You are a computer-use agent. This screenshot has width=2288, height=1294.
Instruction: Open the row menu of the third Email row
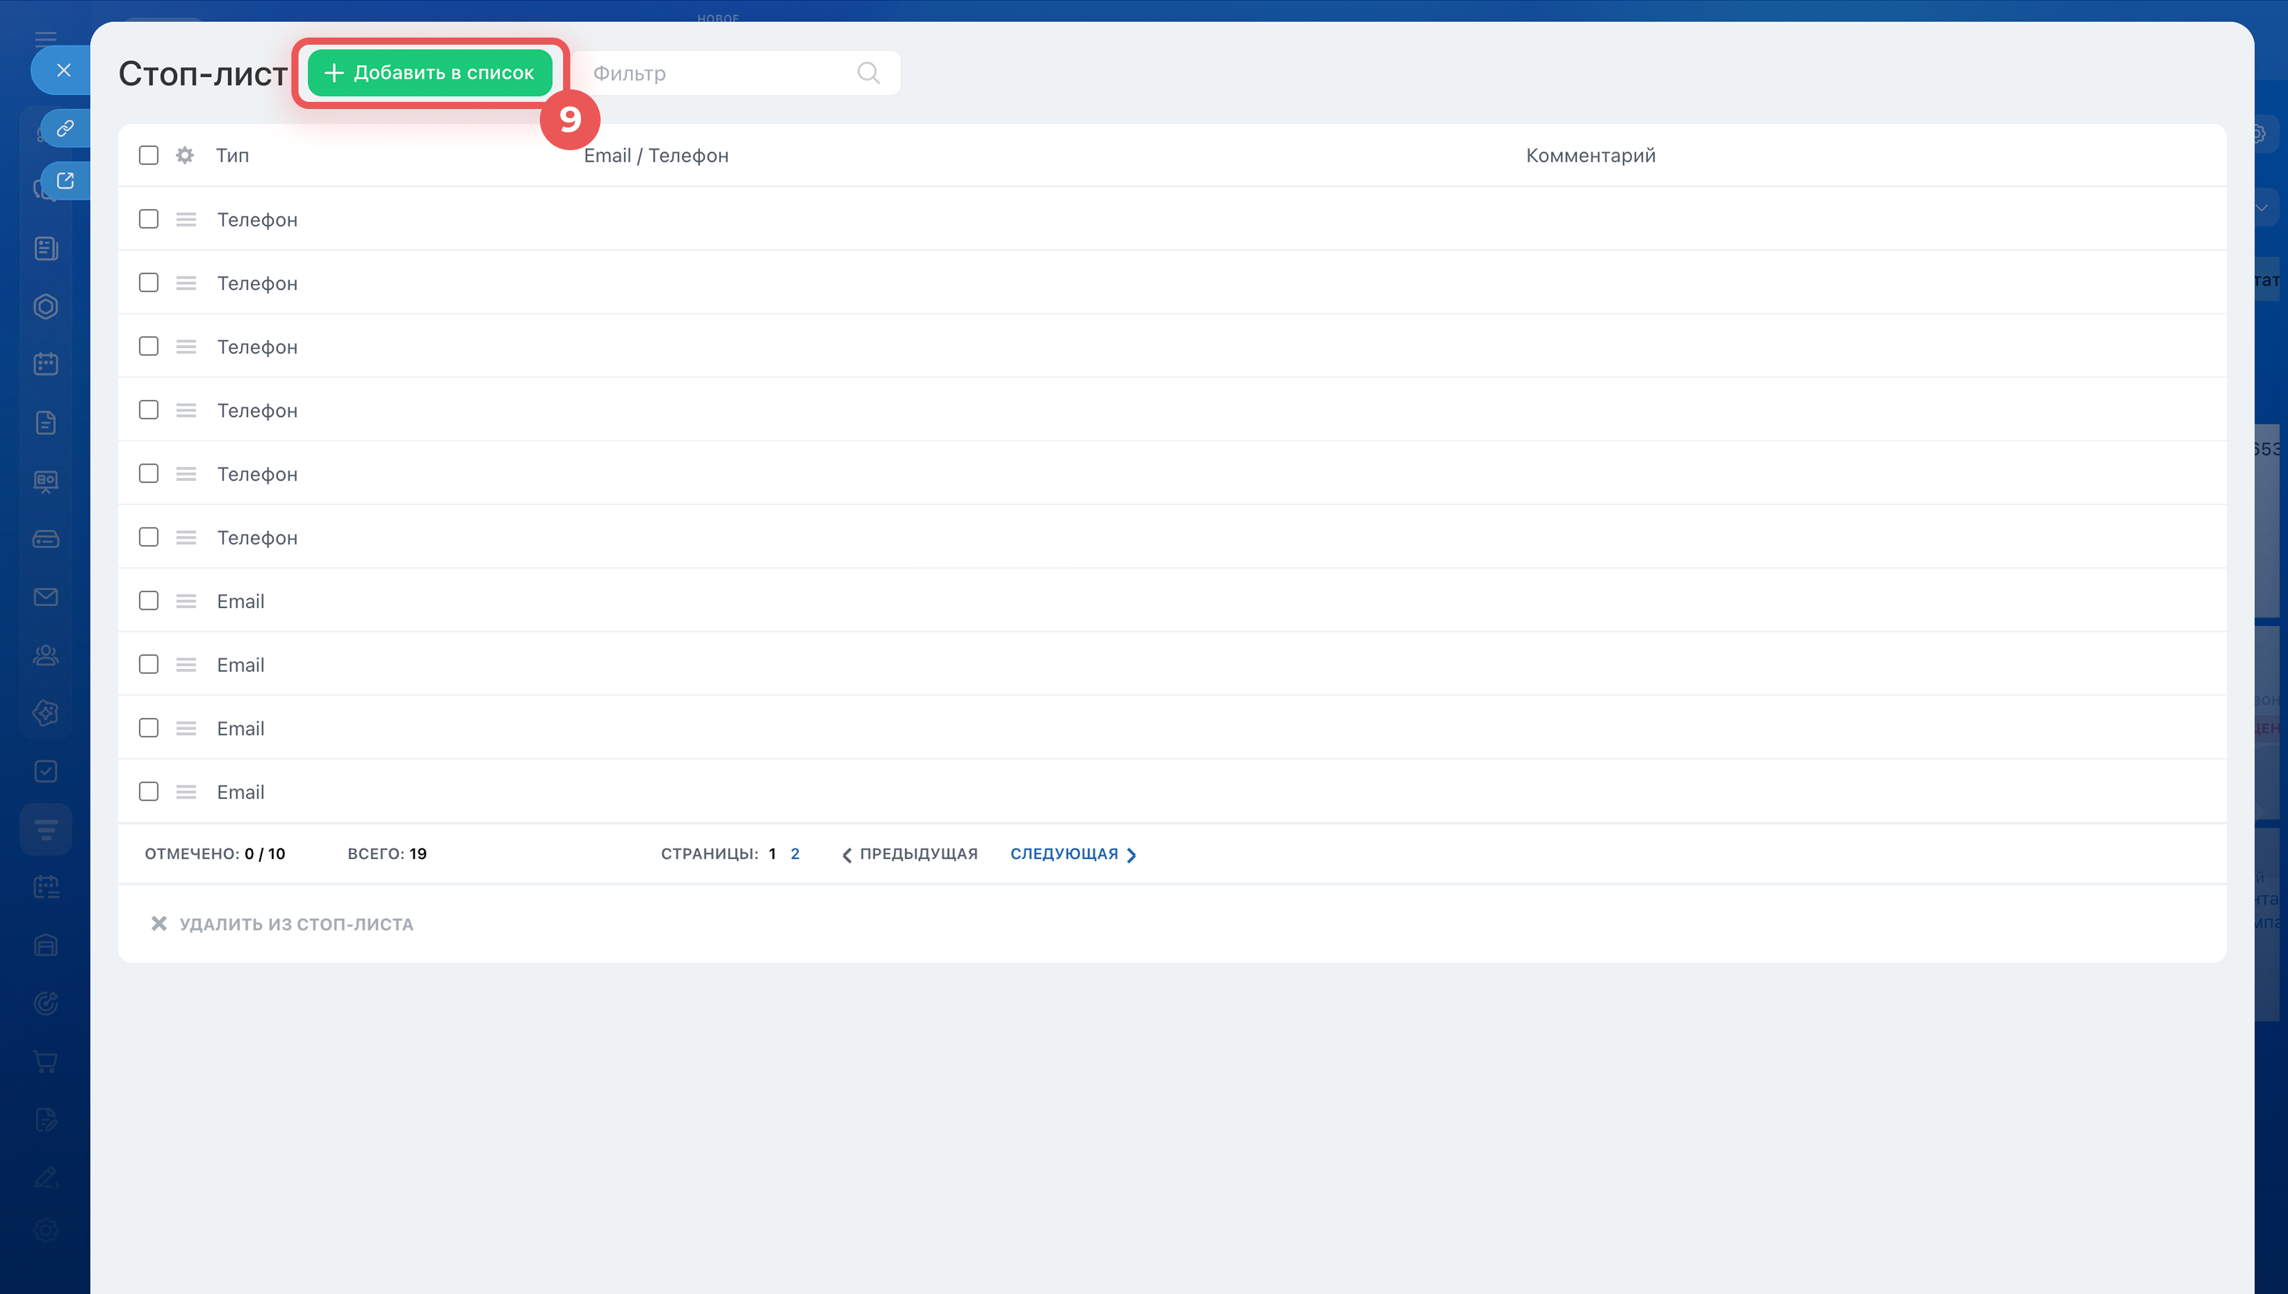coord(186,729)
